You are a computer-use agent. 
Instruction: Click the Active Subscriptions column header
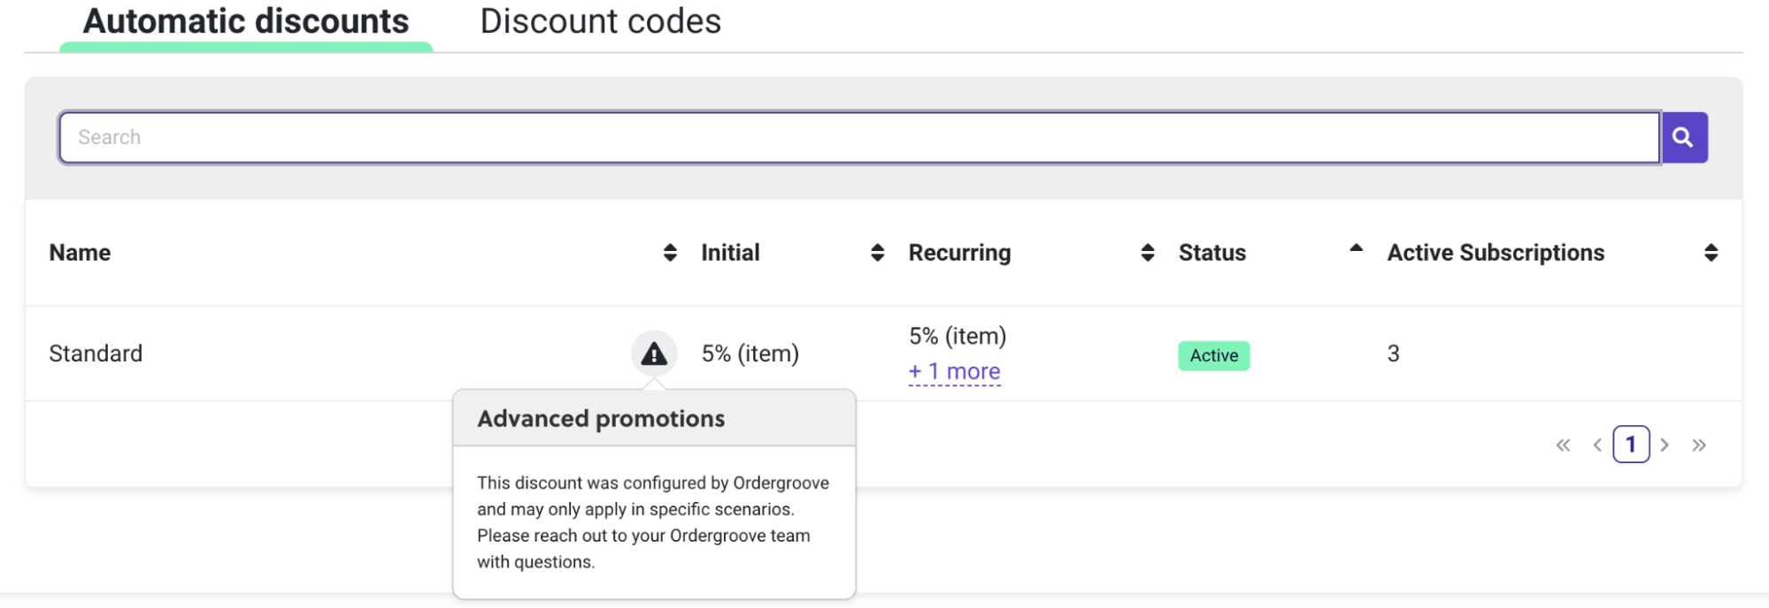pyautogui.click(x=1496, y=253)
